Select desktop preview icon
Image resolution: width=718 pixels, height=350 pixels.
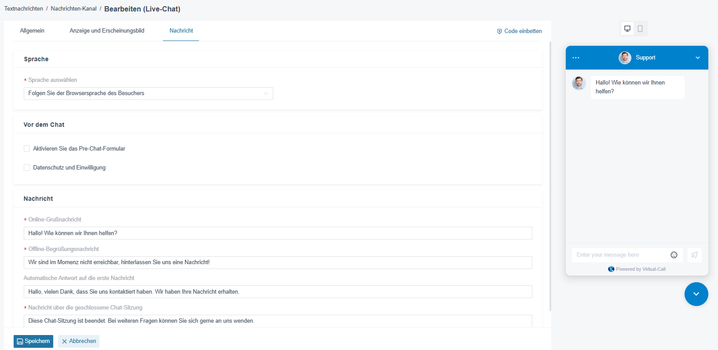point(627,29)
